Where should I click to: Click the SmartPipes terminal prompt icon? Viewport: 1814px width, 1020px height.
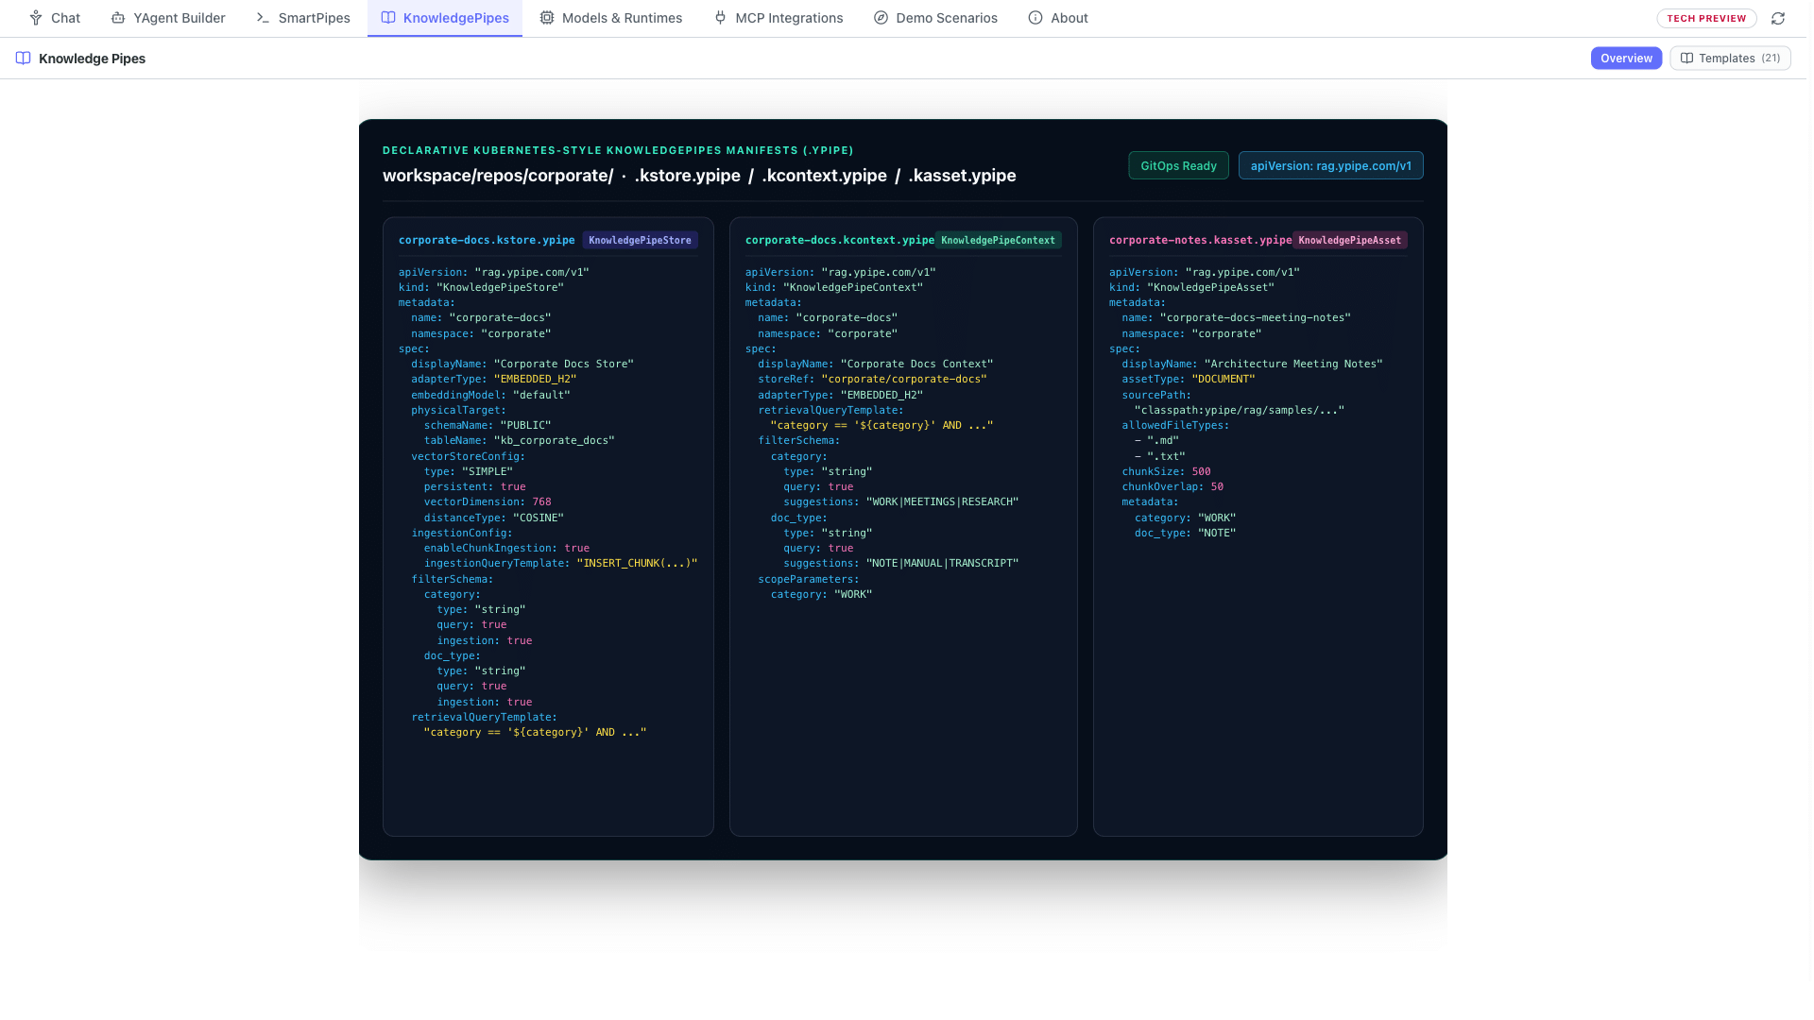263,18
